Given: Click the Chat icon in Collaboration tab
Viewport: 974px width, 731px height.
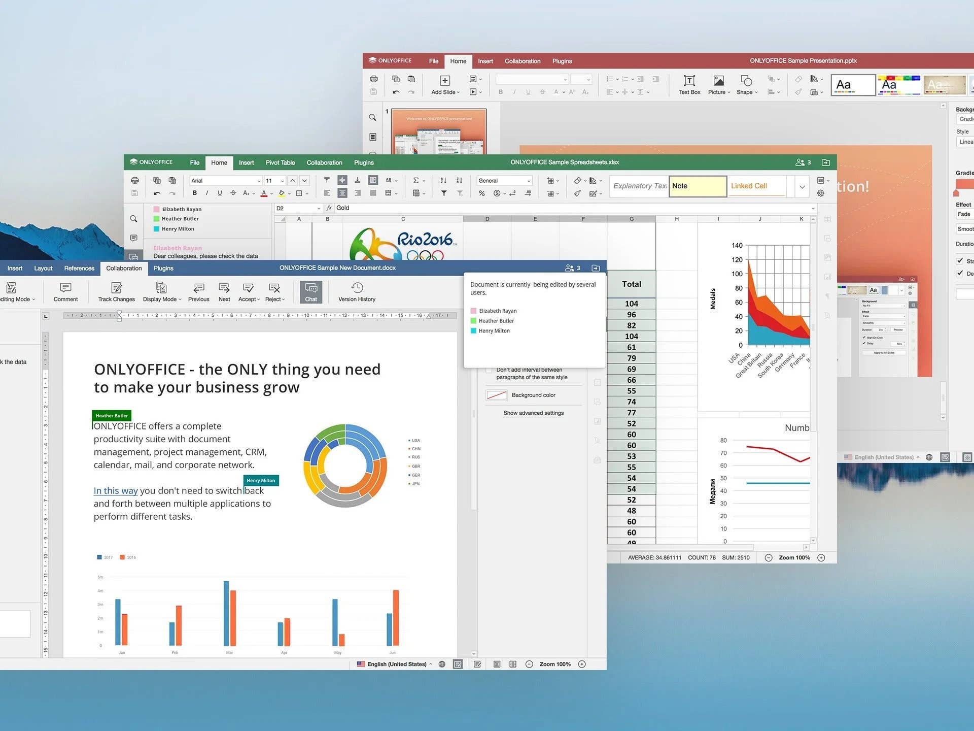Looking at the screenshot, I should point(311,288).
